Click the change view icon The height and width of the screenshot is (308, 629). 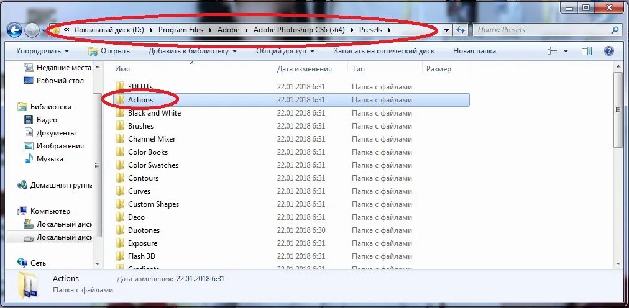[553, 51]
